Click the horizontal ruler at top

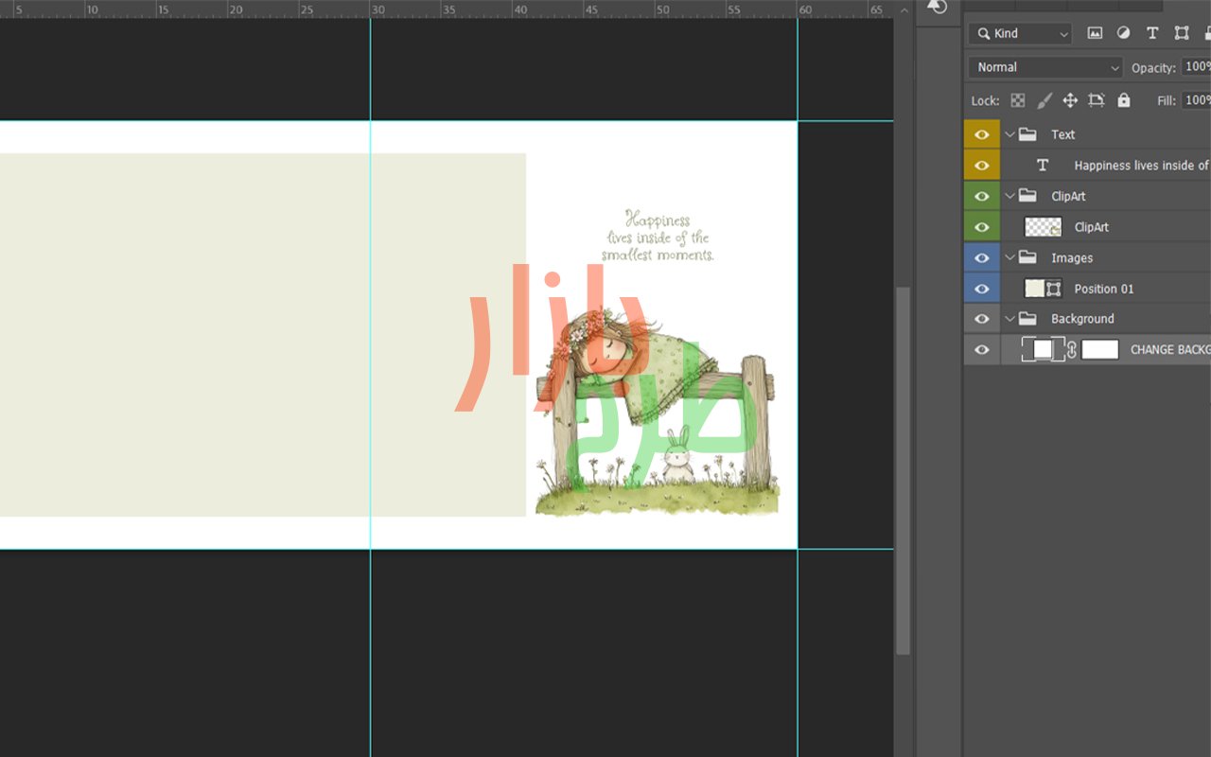coord(447,9)
